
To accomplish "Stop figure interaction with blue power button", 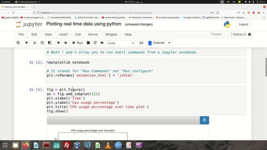I will click(x=204, y=120).
